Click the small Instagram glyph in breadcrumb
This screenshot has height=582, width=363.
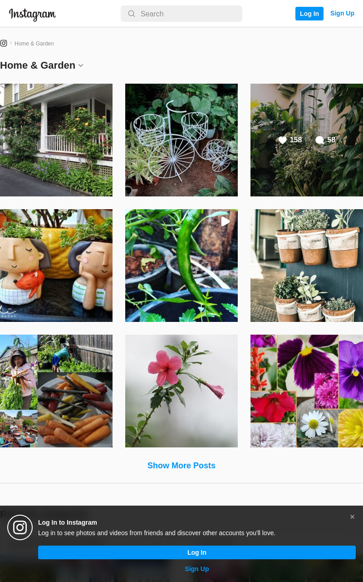tap(4, 43)
